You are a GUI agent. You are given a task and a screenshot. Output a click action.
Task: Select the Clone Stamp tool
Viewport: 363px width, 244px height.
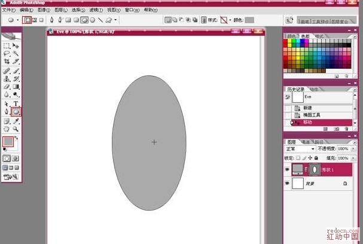7,79
